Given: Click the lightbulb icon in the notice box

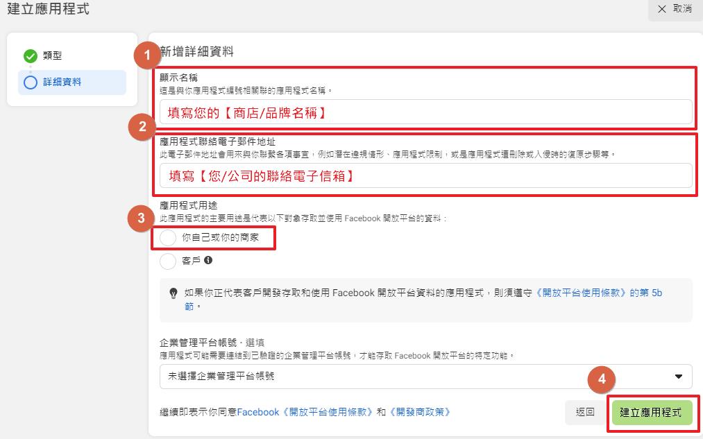Looking at the screenshot, I should coord(173,293).
